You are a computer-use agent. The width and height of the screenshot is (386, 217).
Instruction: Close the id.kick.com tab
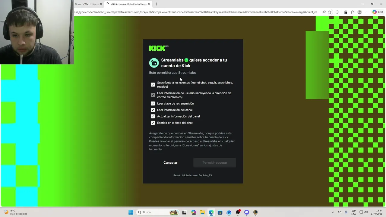pyautogui.click(x=149, y=4)
